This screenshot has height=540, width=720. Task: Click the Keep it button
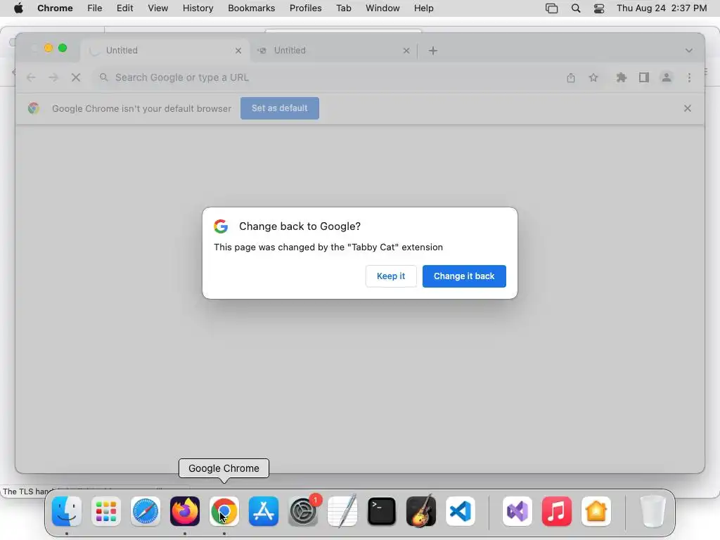[x=391, y=276]
